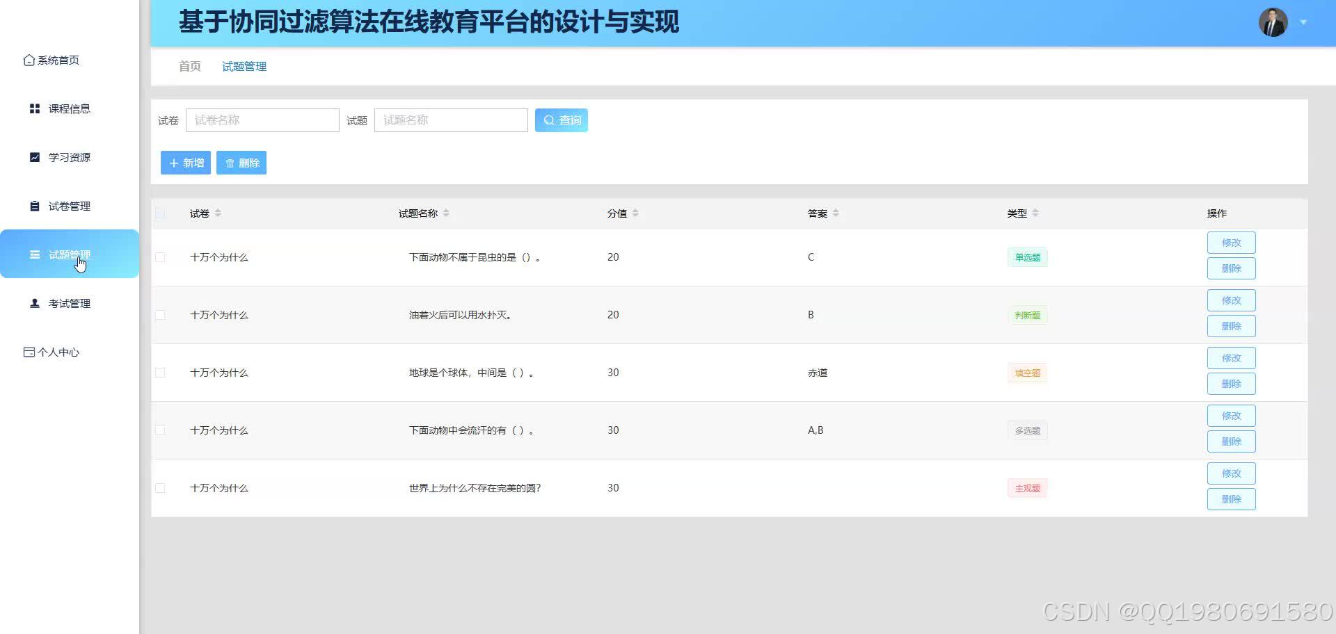Select the 系统首页 home icon
1336x634 pixels.
29,60
